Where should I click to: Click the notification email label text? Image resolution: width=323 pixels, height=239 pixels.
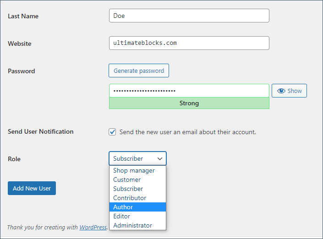(x=187, y=132)
